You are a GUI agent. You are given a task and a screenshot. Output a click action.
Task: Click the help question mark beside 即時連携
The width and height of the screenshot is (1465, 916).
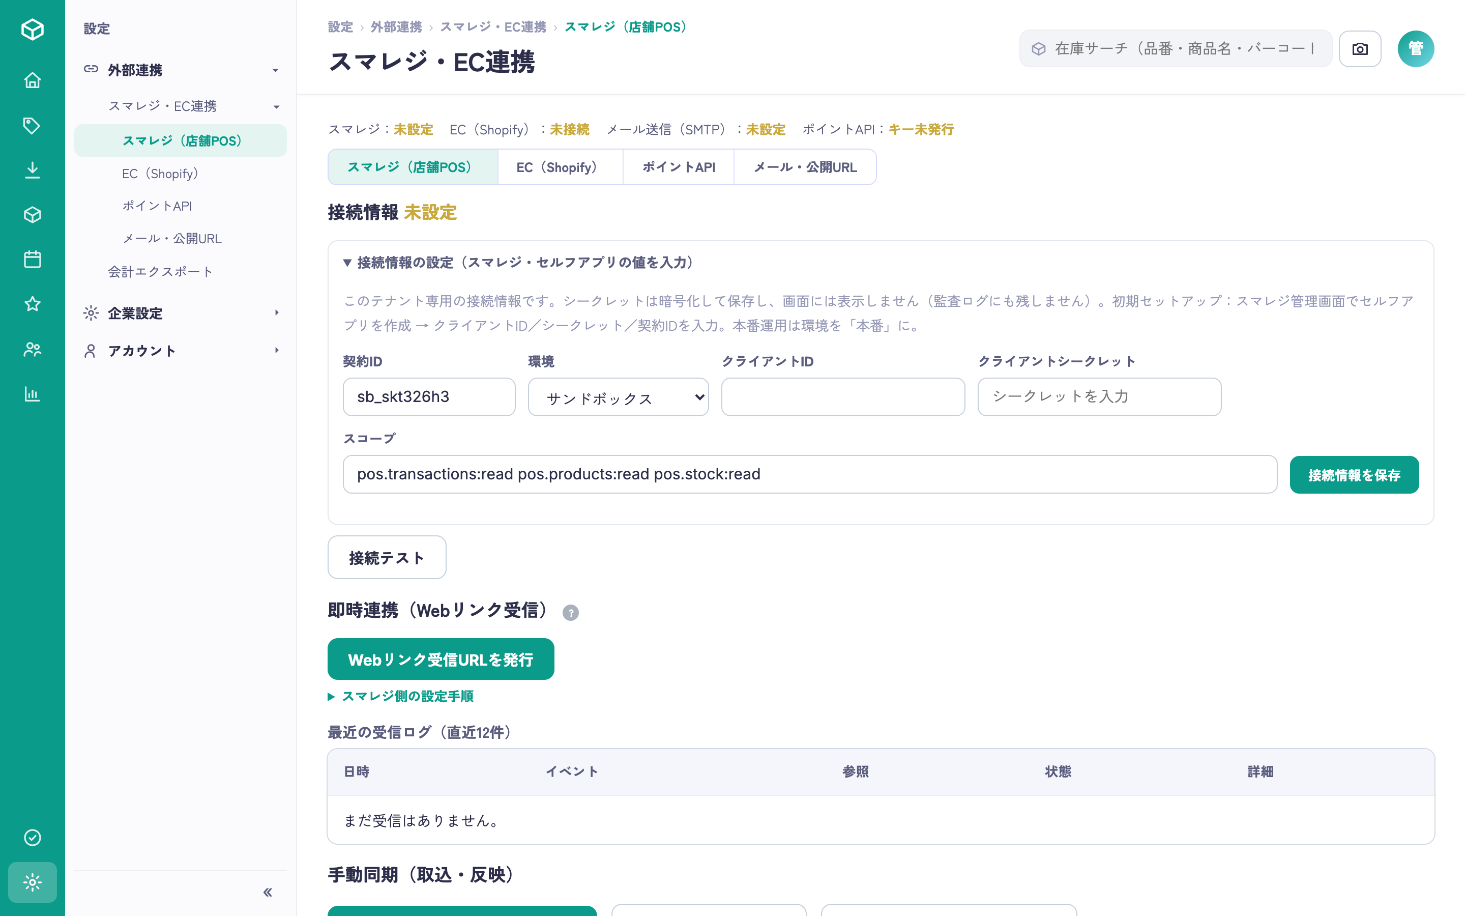pos(570,613)
